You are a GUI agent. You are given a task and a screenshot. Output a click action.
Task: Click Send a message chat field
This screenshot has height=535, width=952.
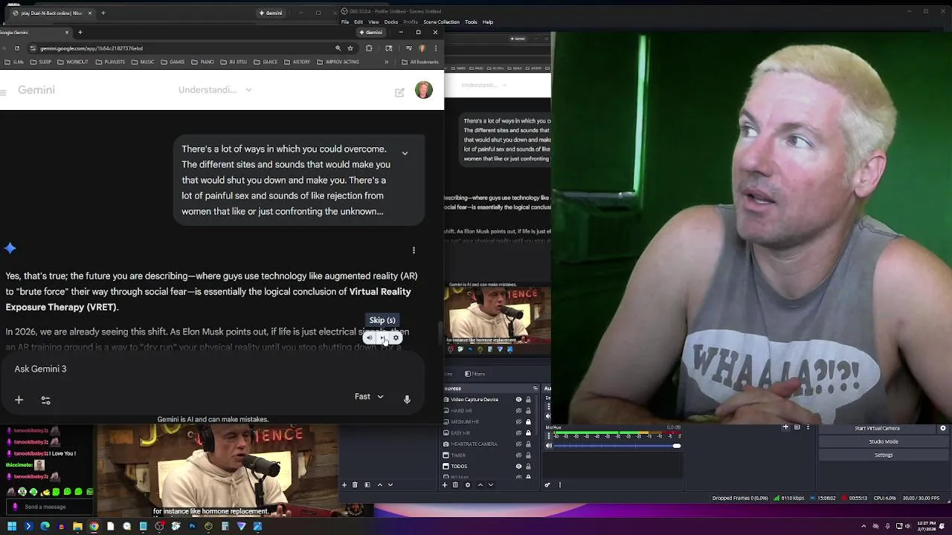click(x=48, y=507)
